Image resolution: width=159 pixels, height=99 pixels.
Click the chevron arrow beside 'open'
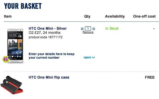click(x=93, y=58)
